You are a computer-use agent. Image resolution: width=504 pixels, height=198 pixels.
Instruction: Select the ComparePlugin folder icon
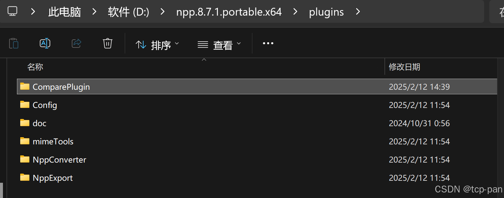[x=25, y=86]
